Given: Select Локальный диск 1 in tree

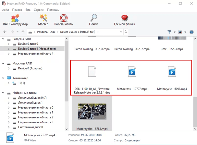Looking at the screenshot, I should [30, 103].
